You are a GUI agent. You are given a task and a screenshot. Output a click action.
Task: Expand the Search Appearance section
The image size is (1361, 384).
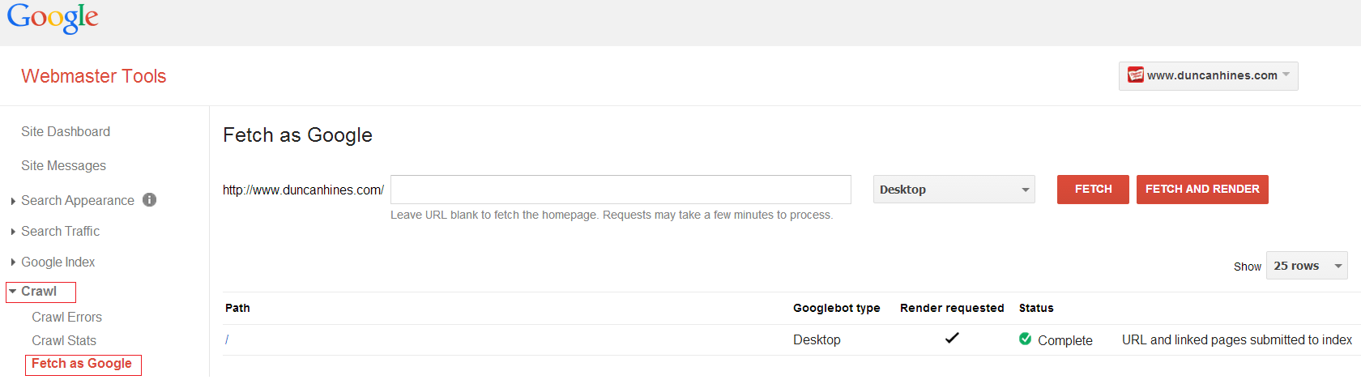coord(77,200)
